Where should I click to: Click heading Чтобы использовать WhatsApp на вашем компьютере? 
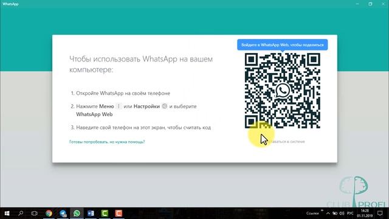(141, 64)
